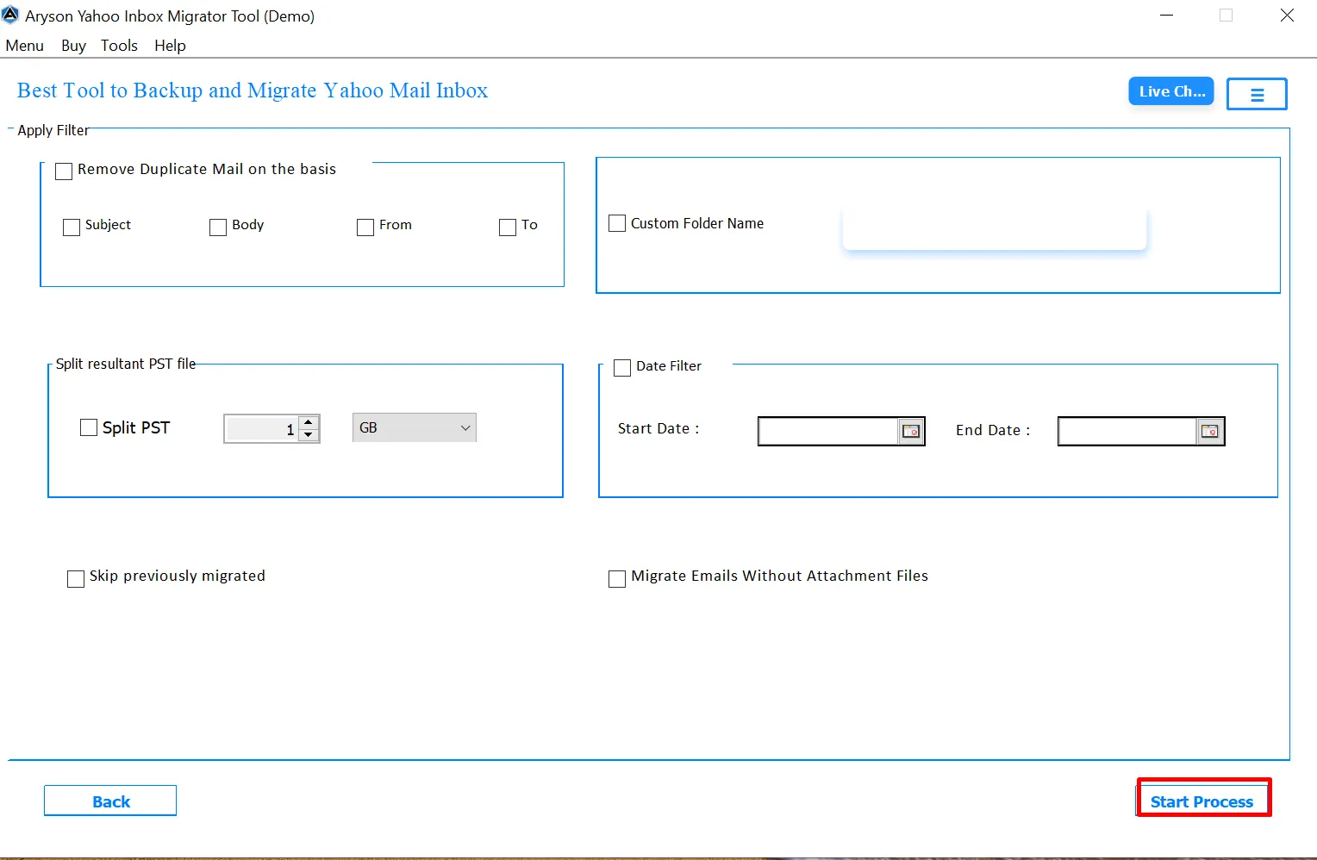Open the Help menu

(x=170, y=46)
